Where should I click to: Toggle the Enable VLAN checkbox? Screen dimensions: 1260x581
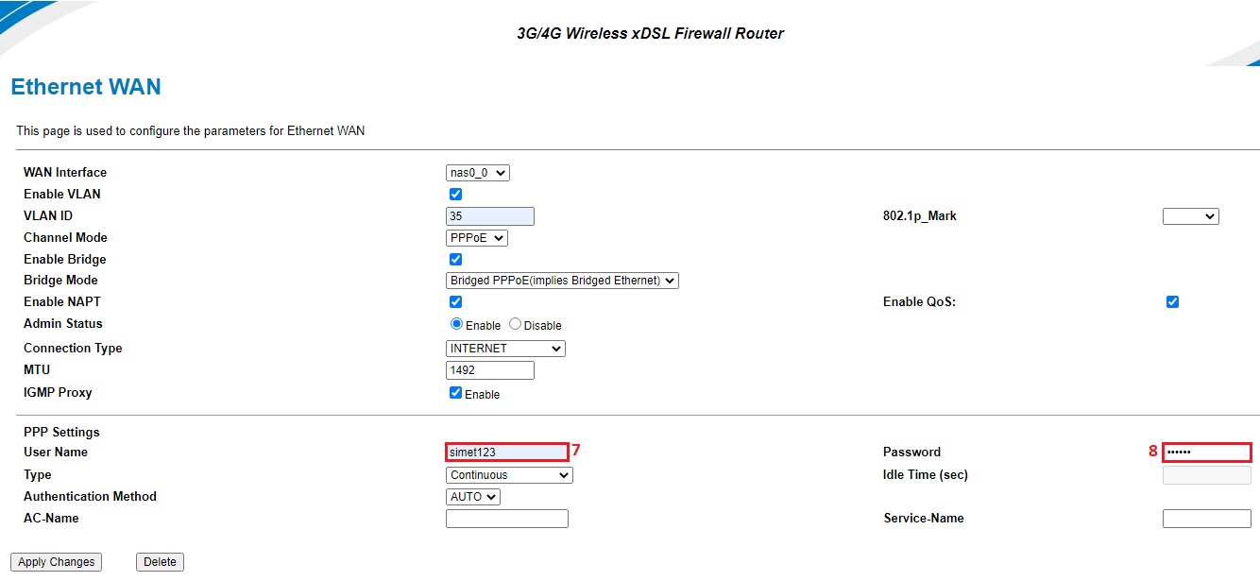pyautogui.click(x=455, y=195)
